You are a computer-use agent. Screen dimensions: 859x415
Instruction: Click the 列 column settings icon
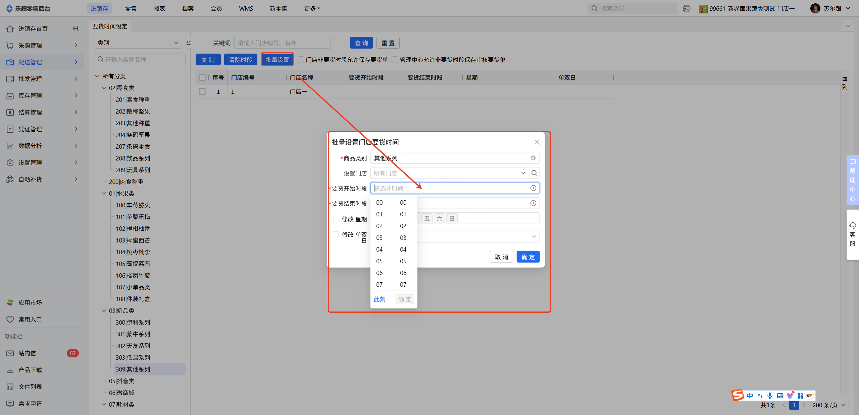845,79
